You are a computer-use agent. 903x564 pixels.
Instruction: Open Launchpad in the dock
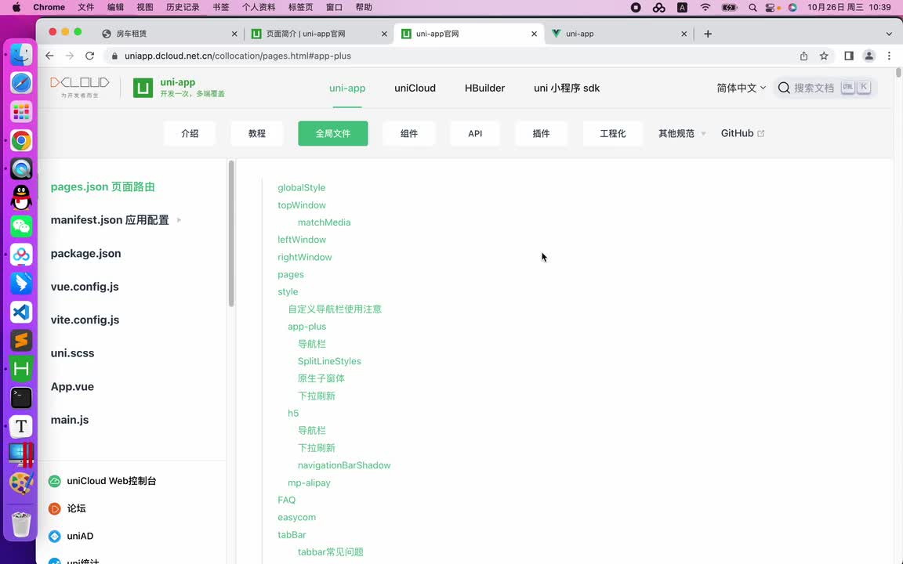click(x=21, y=112)
